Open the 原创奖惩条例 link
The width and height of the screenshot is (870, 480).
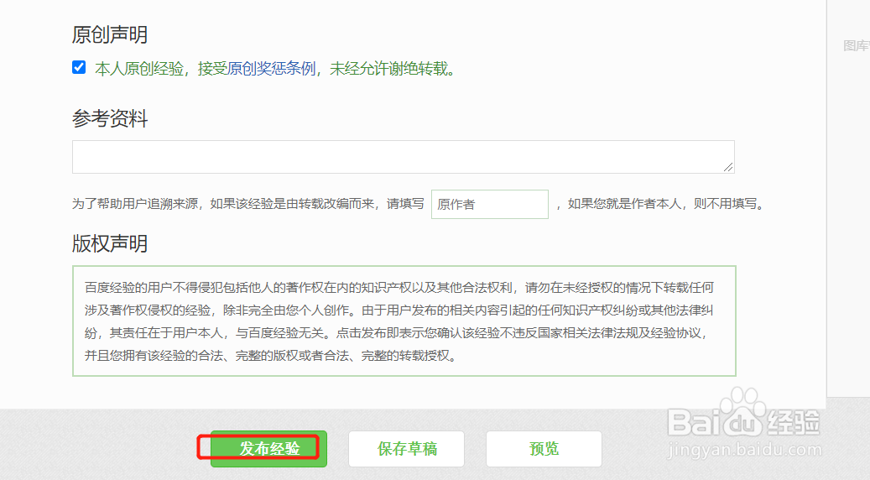click(x=271, y=69)
